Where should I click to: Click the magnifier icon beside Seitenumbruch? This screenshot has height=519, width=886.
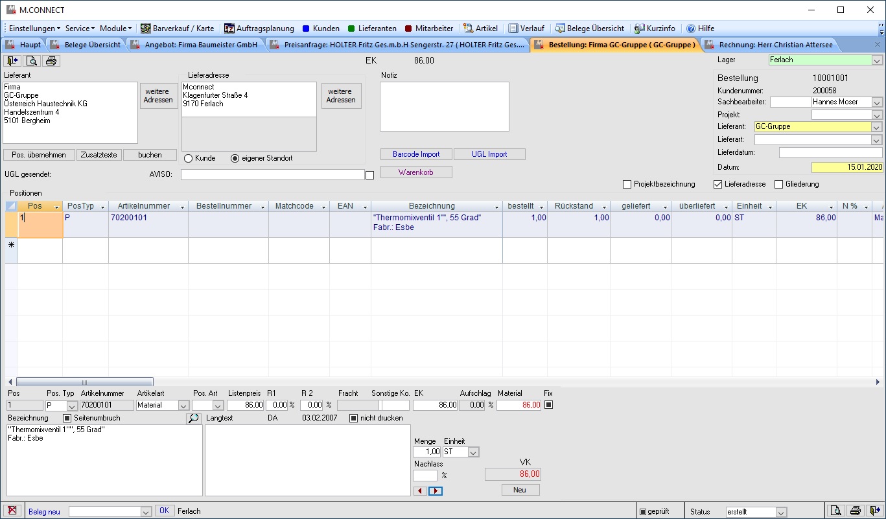(194, 419)
